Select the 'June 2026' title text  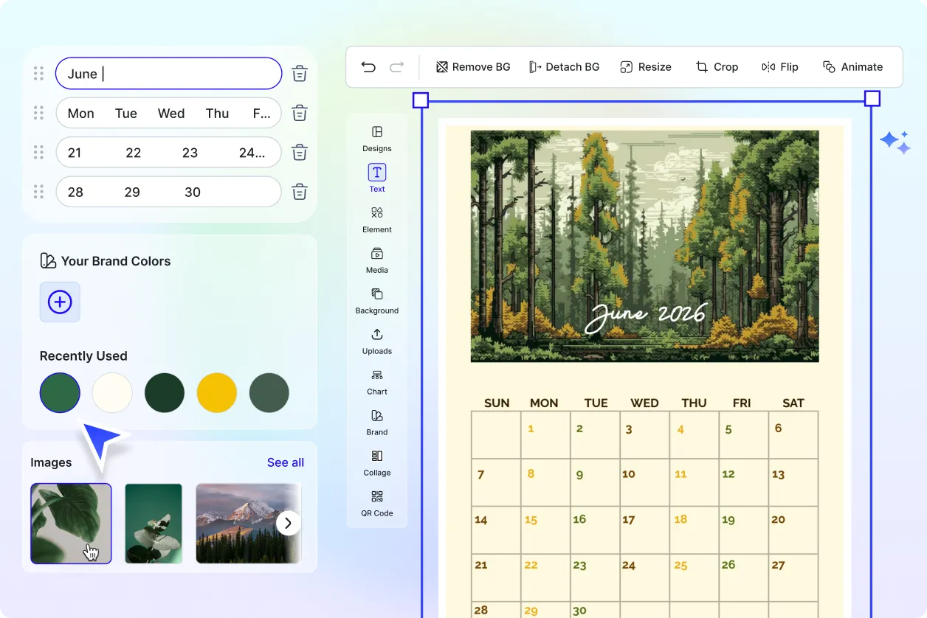click(647, 316)
